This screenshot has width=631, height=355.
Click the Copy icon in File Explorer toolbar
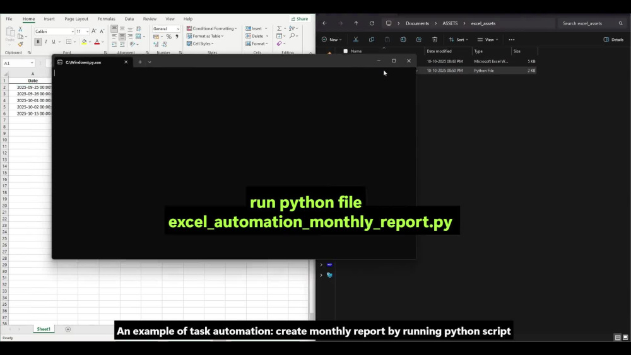372,39
